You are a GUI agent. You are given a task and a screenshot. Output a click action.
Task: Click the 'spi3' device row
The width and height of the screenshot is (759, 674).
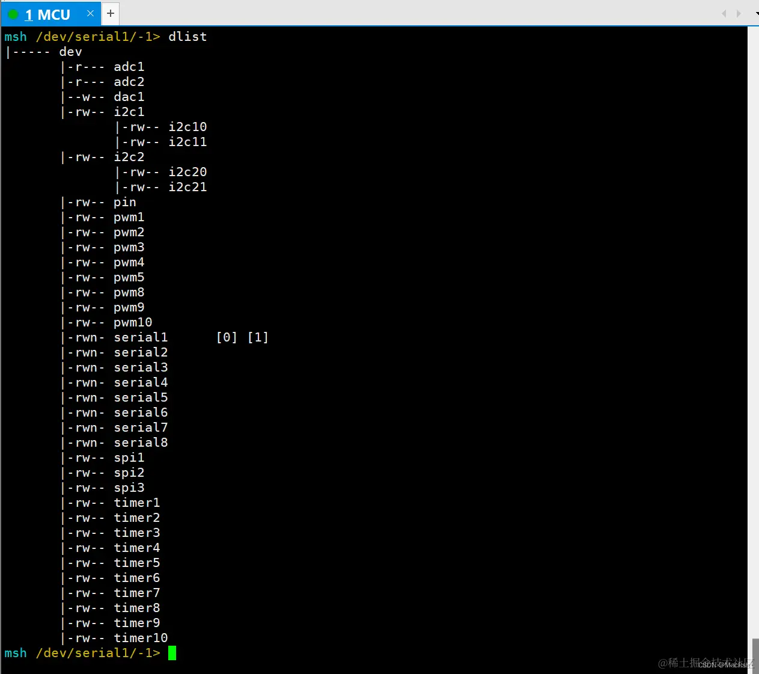[103, 488]
